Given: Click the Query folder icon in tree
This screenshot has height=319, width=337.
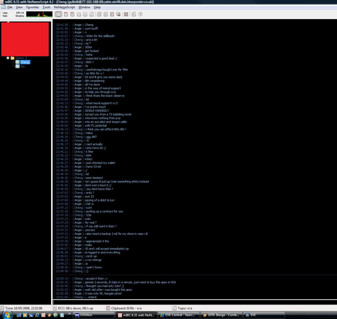Looking at the screenshot, I should (x=13, y=58).
